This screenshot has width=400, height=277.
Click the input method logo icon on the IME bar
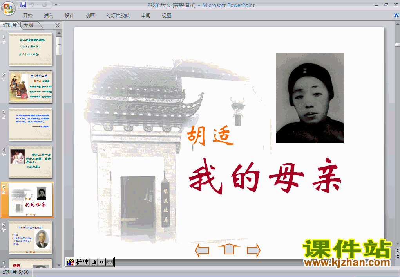click(x=71, y=262)
